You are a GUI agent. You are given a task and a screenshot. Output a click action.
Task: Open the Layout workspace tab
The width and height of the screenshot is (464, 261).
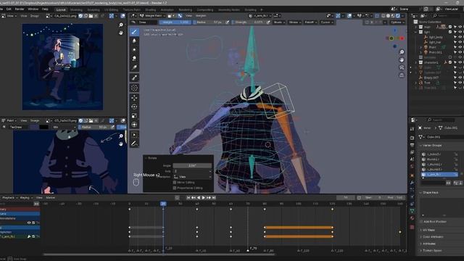61,9
